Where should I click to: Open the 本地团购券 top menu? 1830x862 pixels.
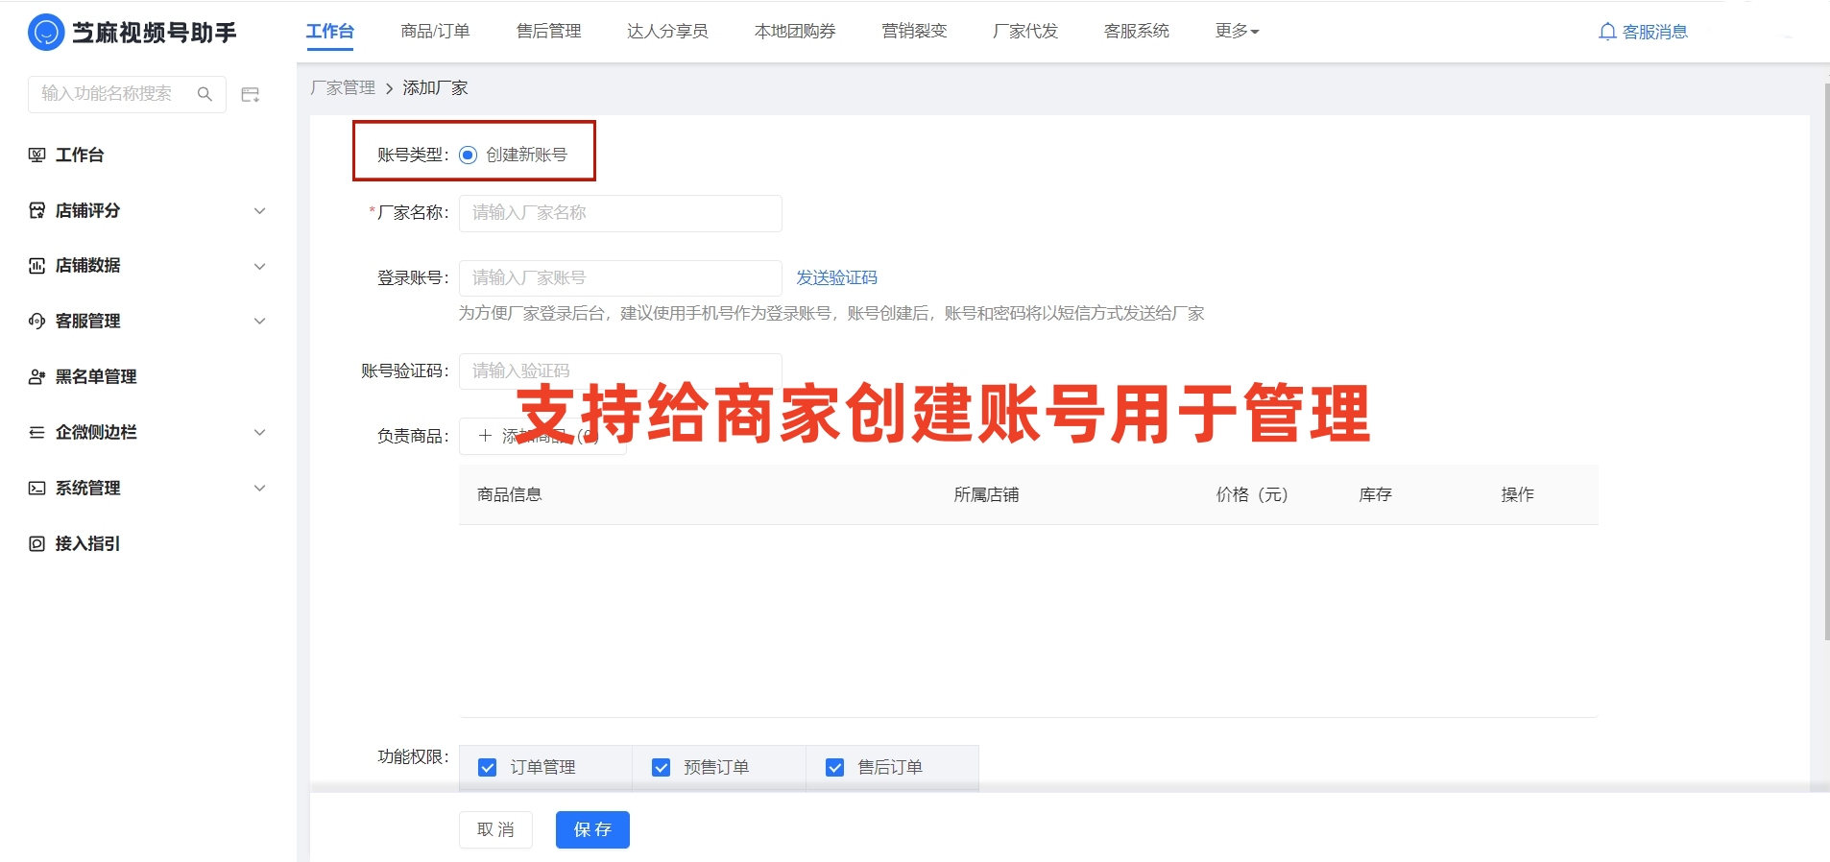tap(795, 31)
